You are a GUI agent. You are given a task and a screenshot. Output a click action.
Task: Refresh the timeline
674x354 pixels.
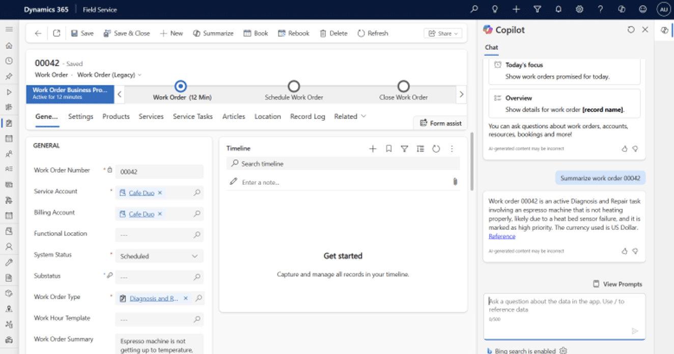coord(436,149)
